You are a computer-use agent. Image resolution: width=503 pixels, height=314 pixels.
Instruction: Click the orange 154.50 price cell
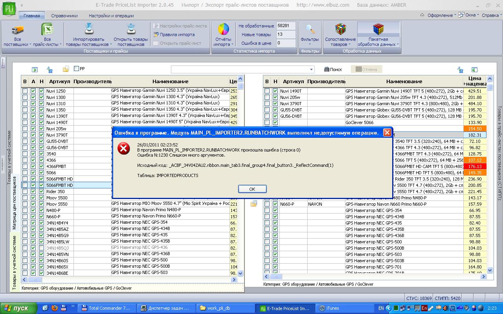(475, 129)
